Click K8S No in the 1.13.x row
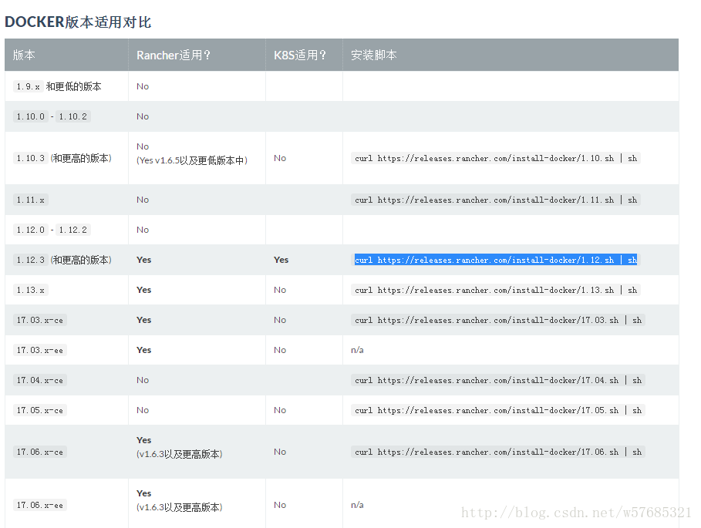The height and width of the screenshot is (528, 701). pyautogui.click(x=280, y=290)
